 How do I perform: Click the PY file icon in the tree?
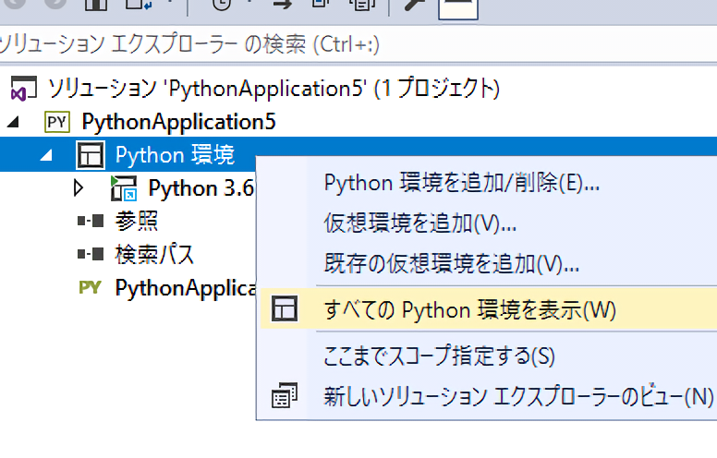click(x=90, y=287)
